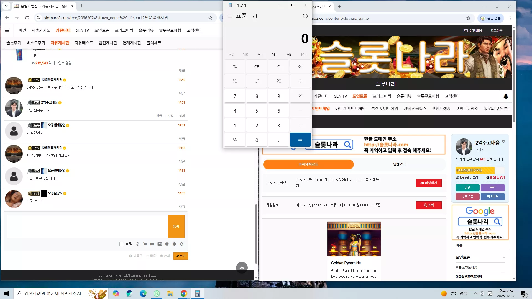Click the notification bell icon on the slot site
532x299 pixels.
(x=506, y=96)
